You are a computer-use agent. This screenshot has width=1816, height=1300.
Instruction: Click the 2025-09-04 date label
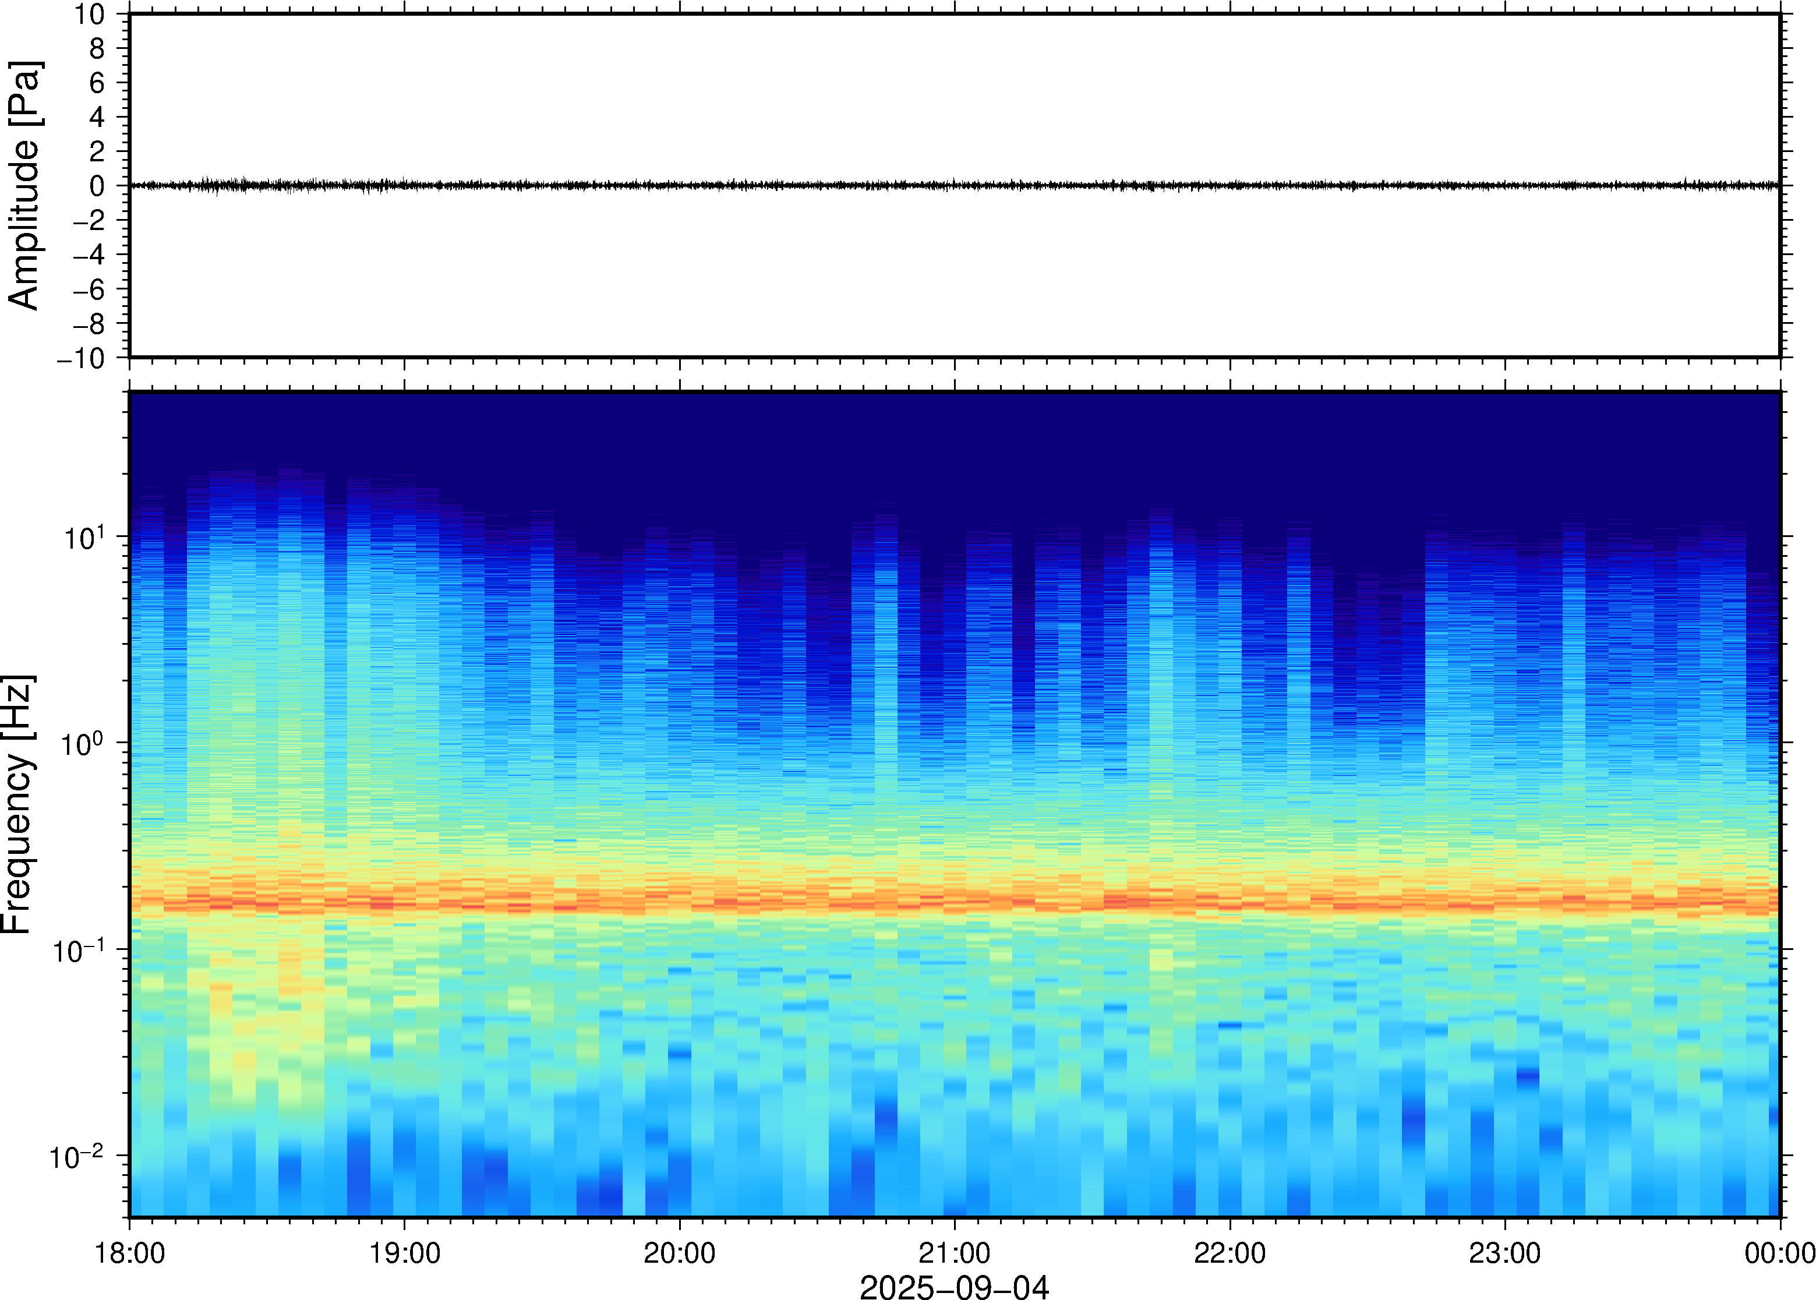pyautogui.click(x=954, y=1287)
